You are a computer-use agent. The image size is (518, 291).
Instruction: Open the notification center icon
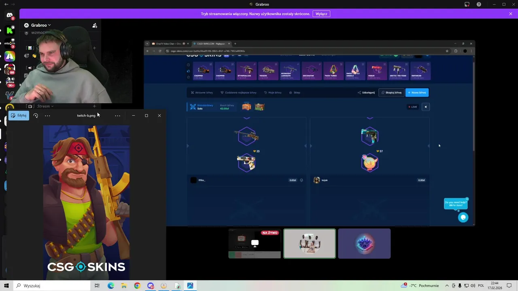pos(509,286)
